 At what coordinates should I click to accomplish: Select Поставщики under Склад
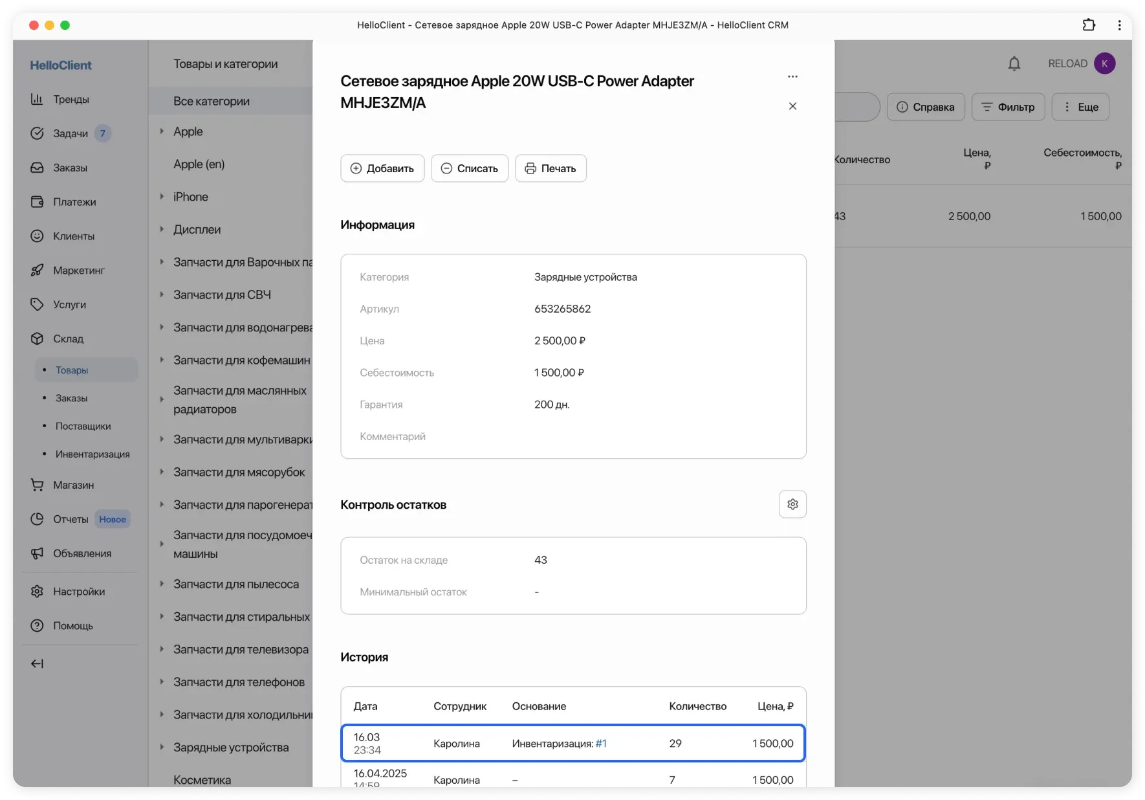83,426
